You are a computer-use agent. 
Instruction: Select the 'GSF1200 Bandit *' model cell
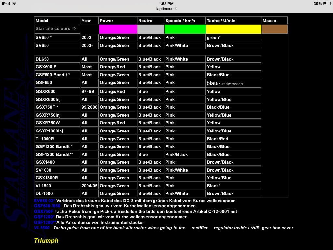(57, 147)
